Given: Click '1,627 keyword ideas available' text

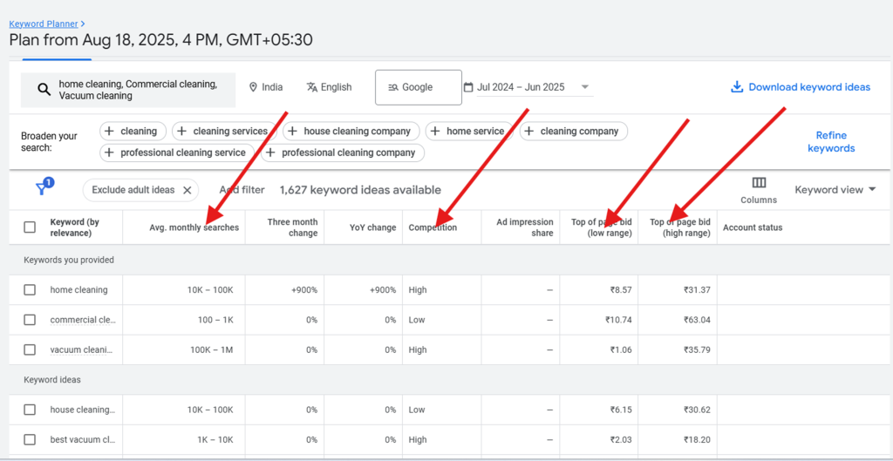Looking at the screenshot, I should (x=360, y=190).
